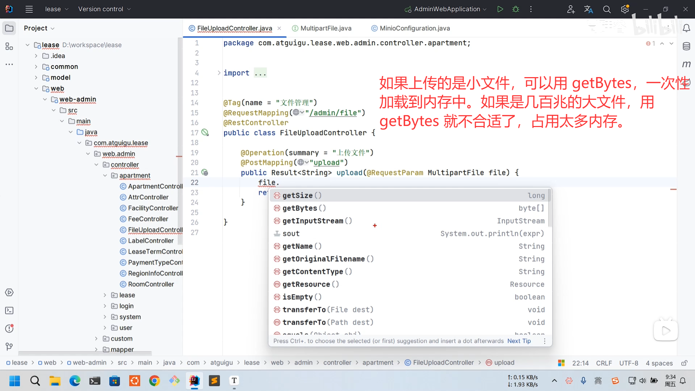Start debugging via the bug icon
The height and width of the screenshot is (391, 695).
click(x=515, y=9)
